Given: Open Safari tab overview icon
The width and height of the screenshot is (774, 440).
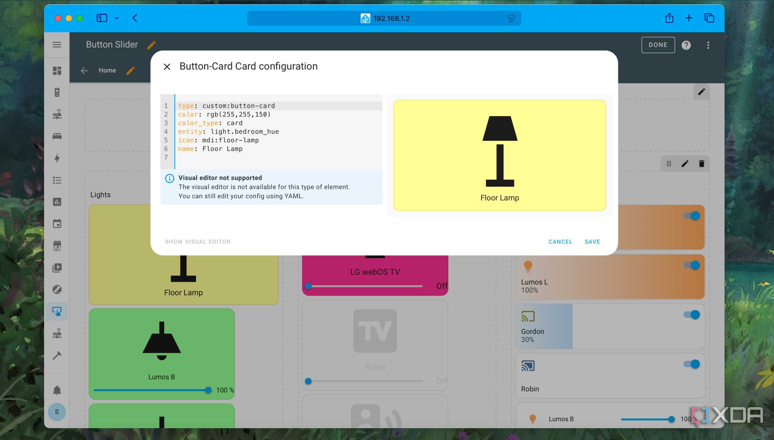Looking at the screenshot, I should point(709,18).
